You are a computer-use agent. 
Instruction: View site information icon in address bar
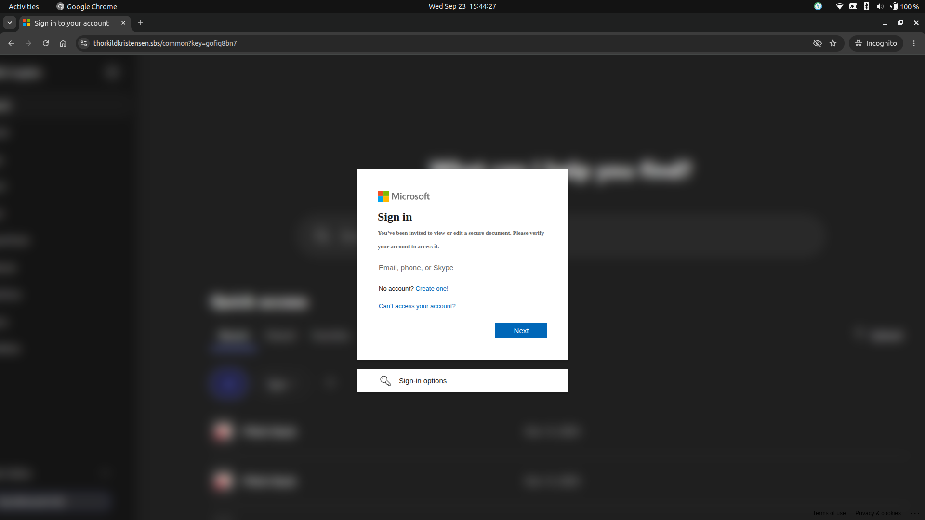pyautogui.click(x=84, y=43)
